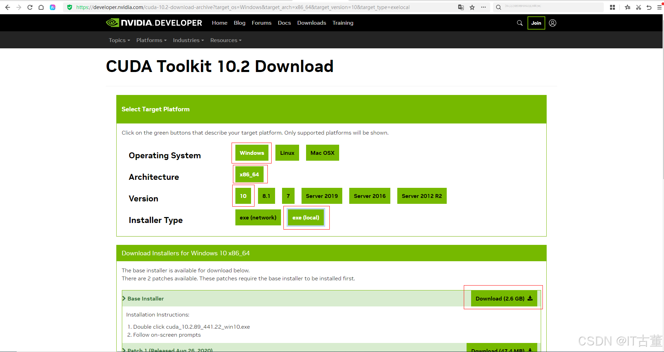Open the Downloads nav item
The image size is (664, 352).
312,23
